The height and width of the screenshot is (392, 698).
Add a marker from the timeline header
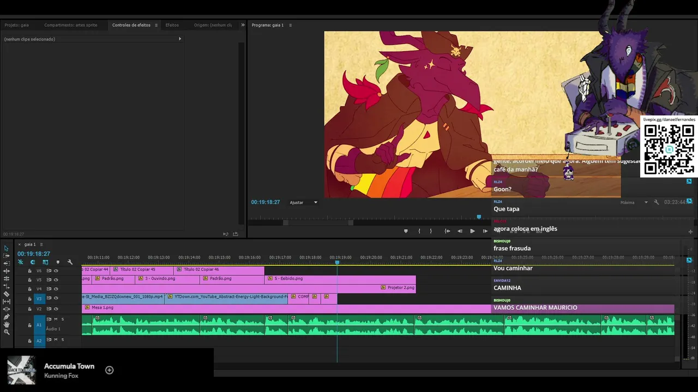point(58,262)
